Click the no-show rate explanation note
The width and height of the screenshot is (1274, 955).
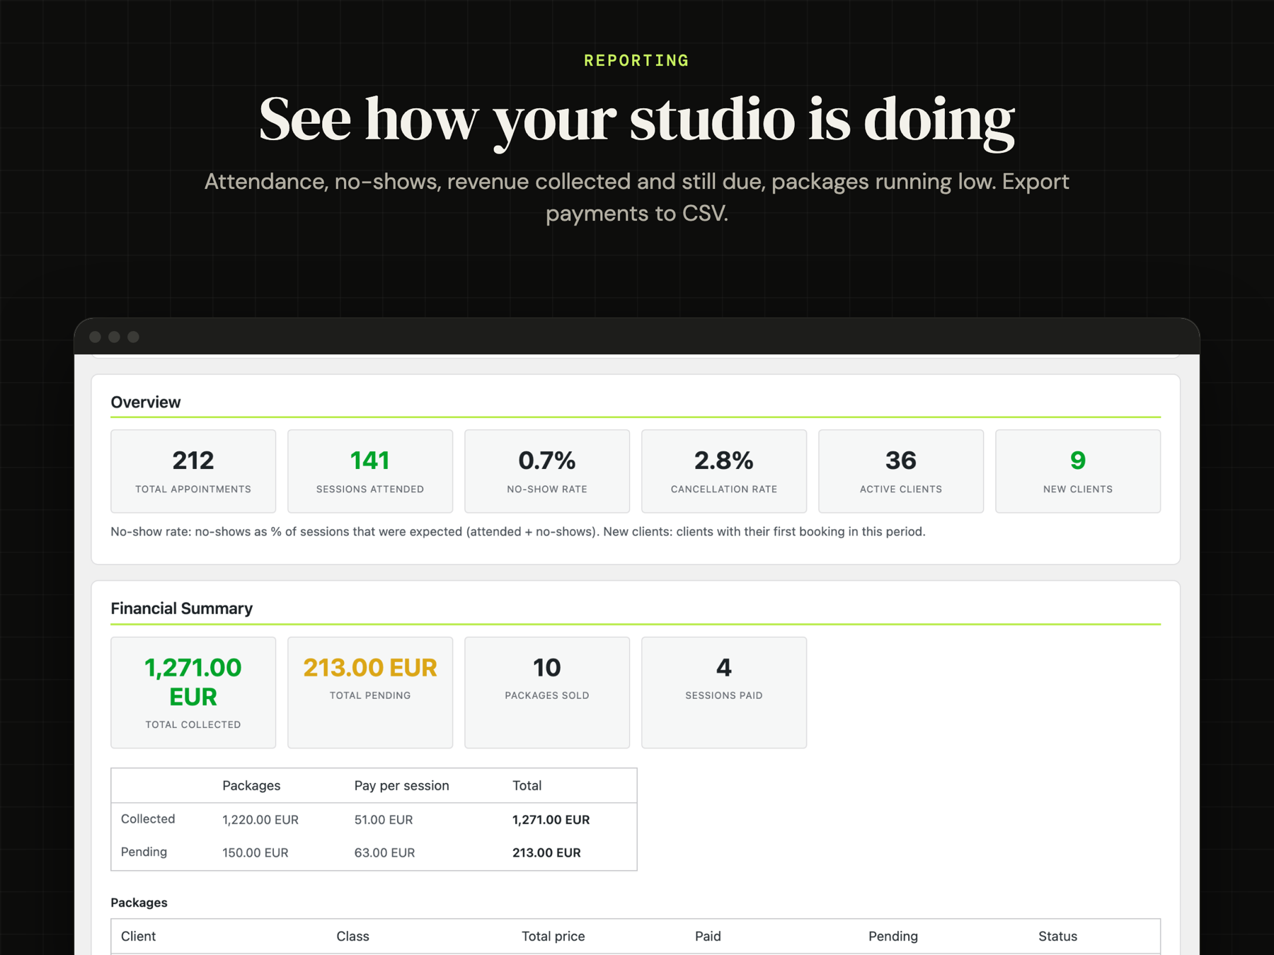tap(518, 532)
